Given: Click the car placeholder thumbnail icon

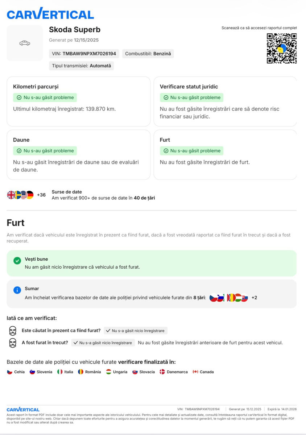Looking at the screenshot, I should point(25,43).
